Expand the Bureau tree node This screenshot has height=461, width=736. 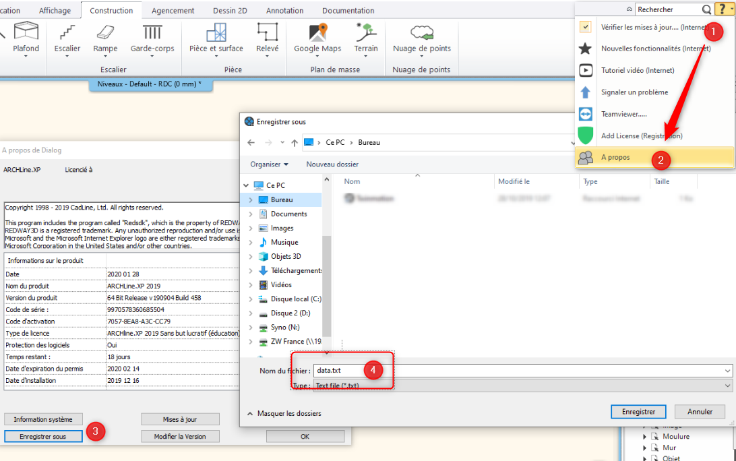251,200
